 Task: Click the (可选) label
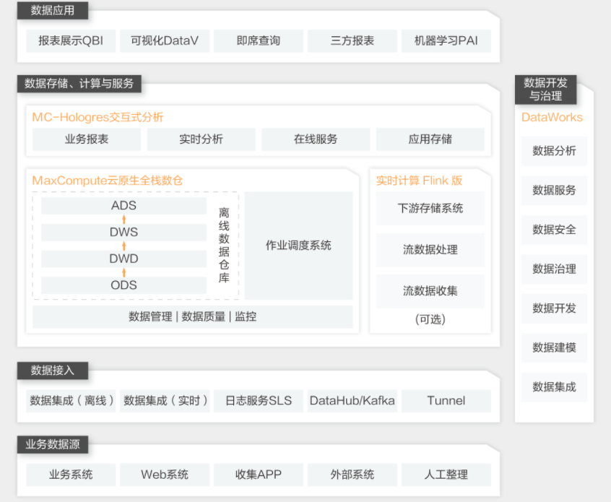pos(430,319)
